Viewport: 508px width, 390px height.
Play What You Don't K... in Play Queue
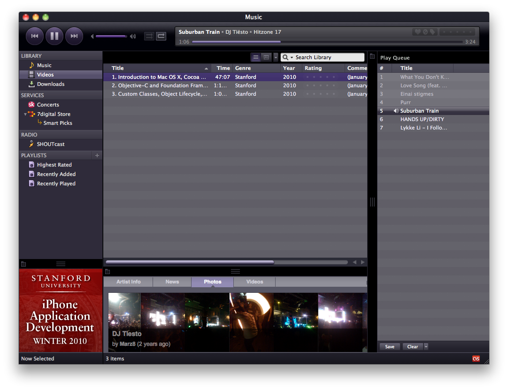pos(433,77)
